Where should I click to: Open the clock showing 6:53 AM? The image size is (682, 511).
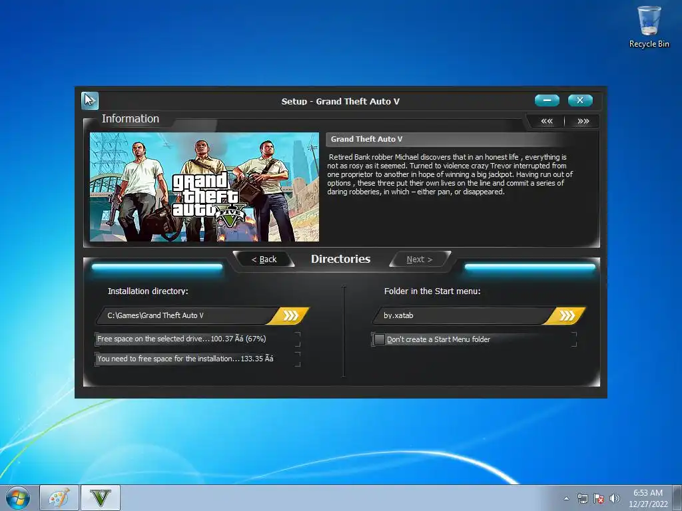click(x=648, y=498)
